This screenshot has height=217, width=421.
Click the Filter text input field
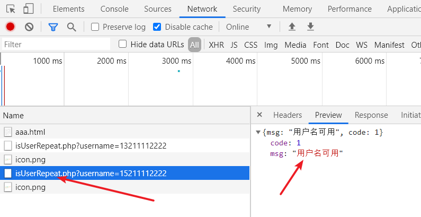tap(56, 45)
